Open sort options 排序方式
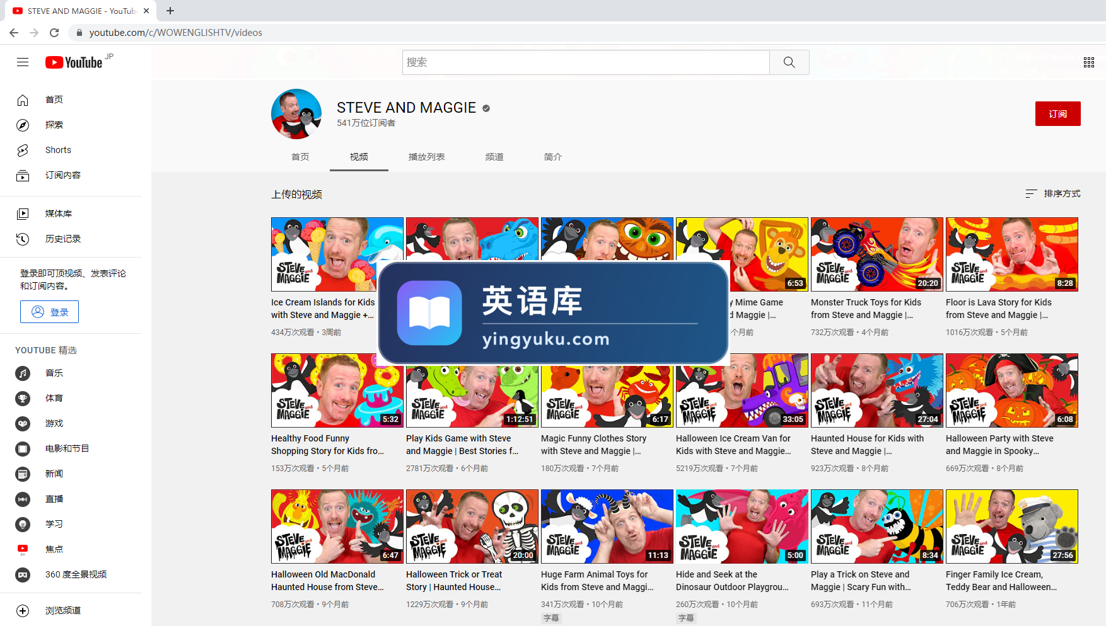 pyautogui.click(x=1053, y=193)
